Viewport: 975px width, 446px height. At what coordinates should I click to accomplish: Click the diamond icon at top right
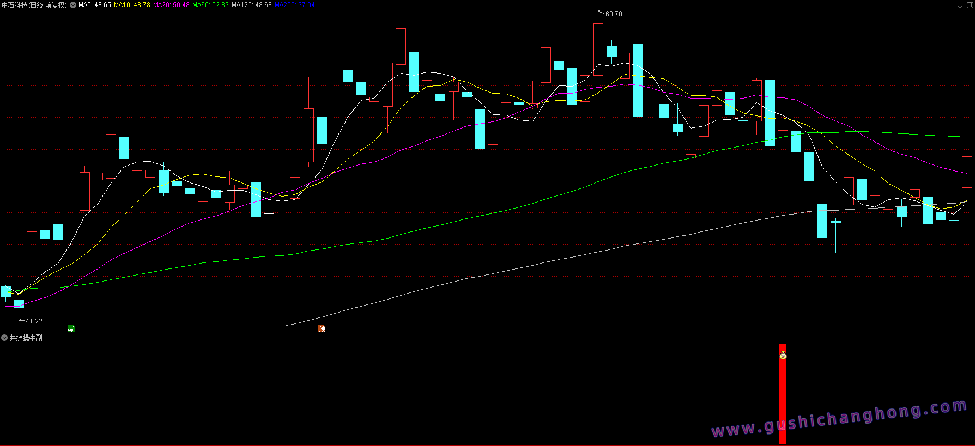pos(960,5)
